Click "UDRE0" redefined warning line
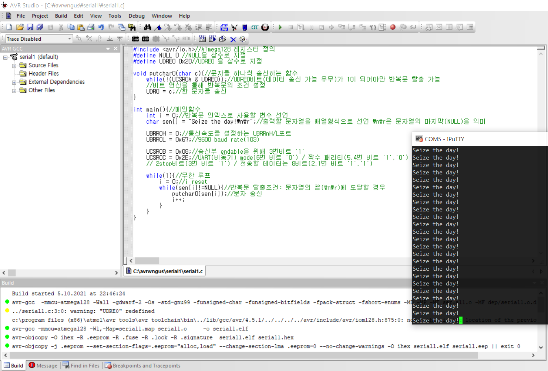This screenshot has width=548, height=371. coord(83,311)
